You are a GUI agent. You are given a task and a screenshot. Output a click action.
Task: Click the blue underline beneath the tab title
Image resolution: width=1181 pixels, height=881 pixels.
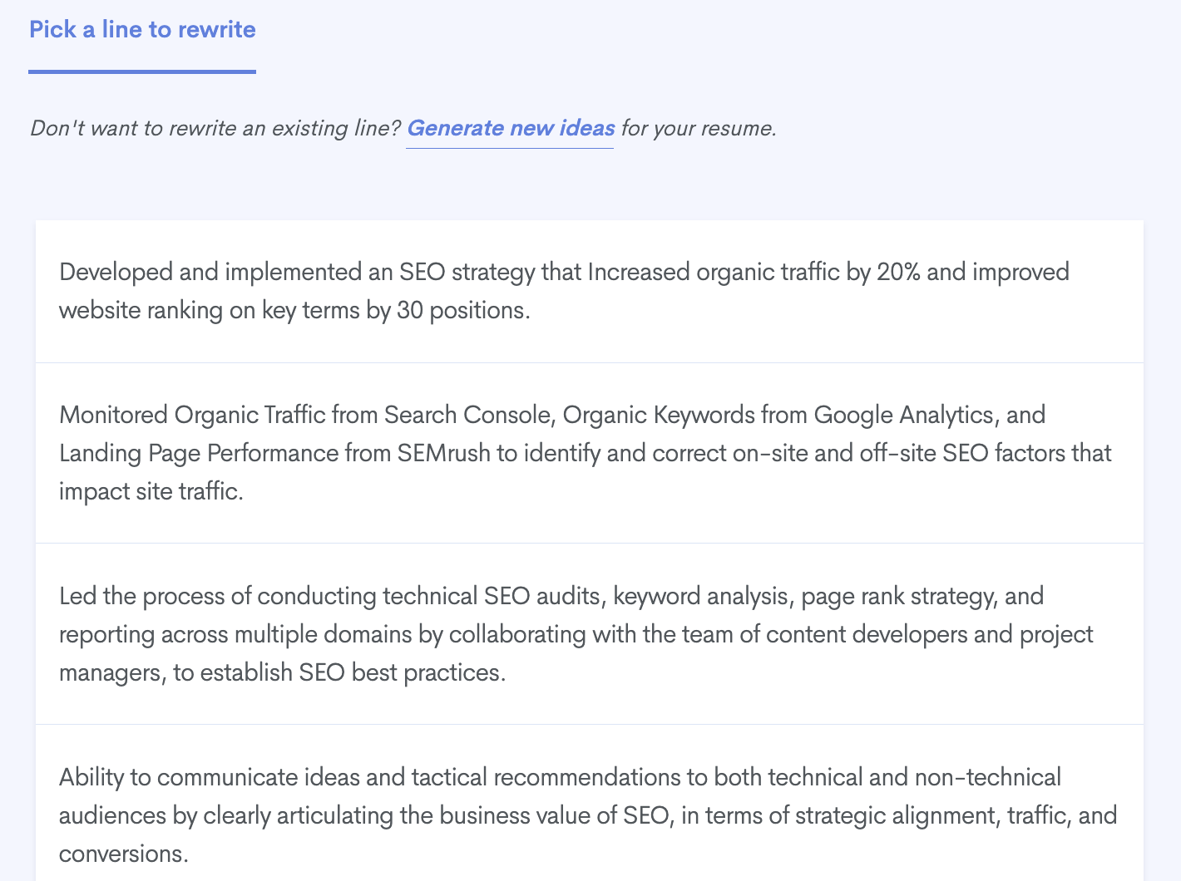[142, 72]
